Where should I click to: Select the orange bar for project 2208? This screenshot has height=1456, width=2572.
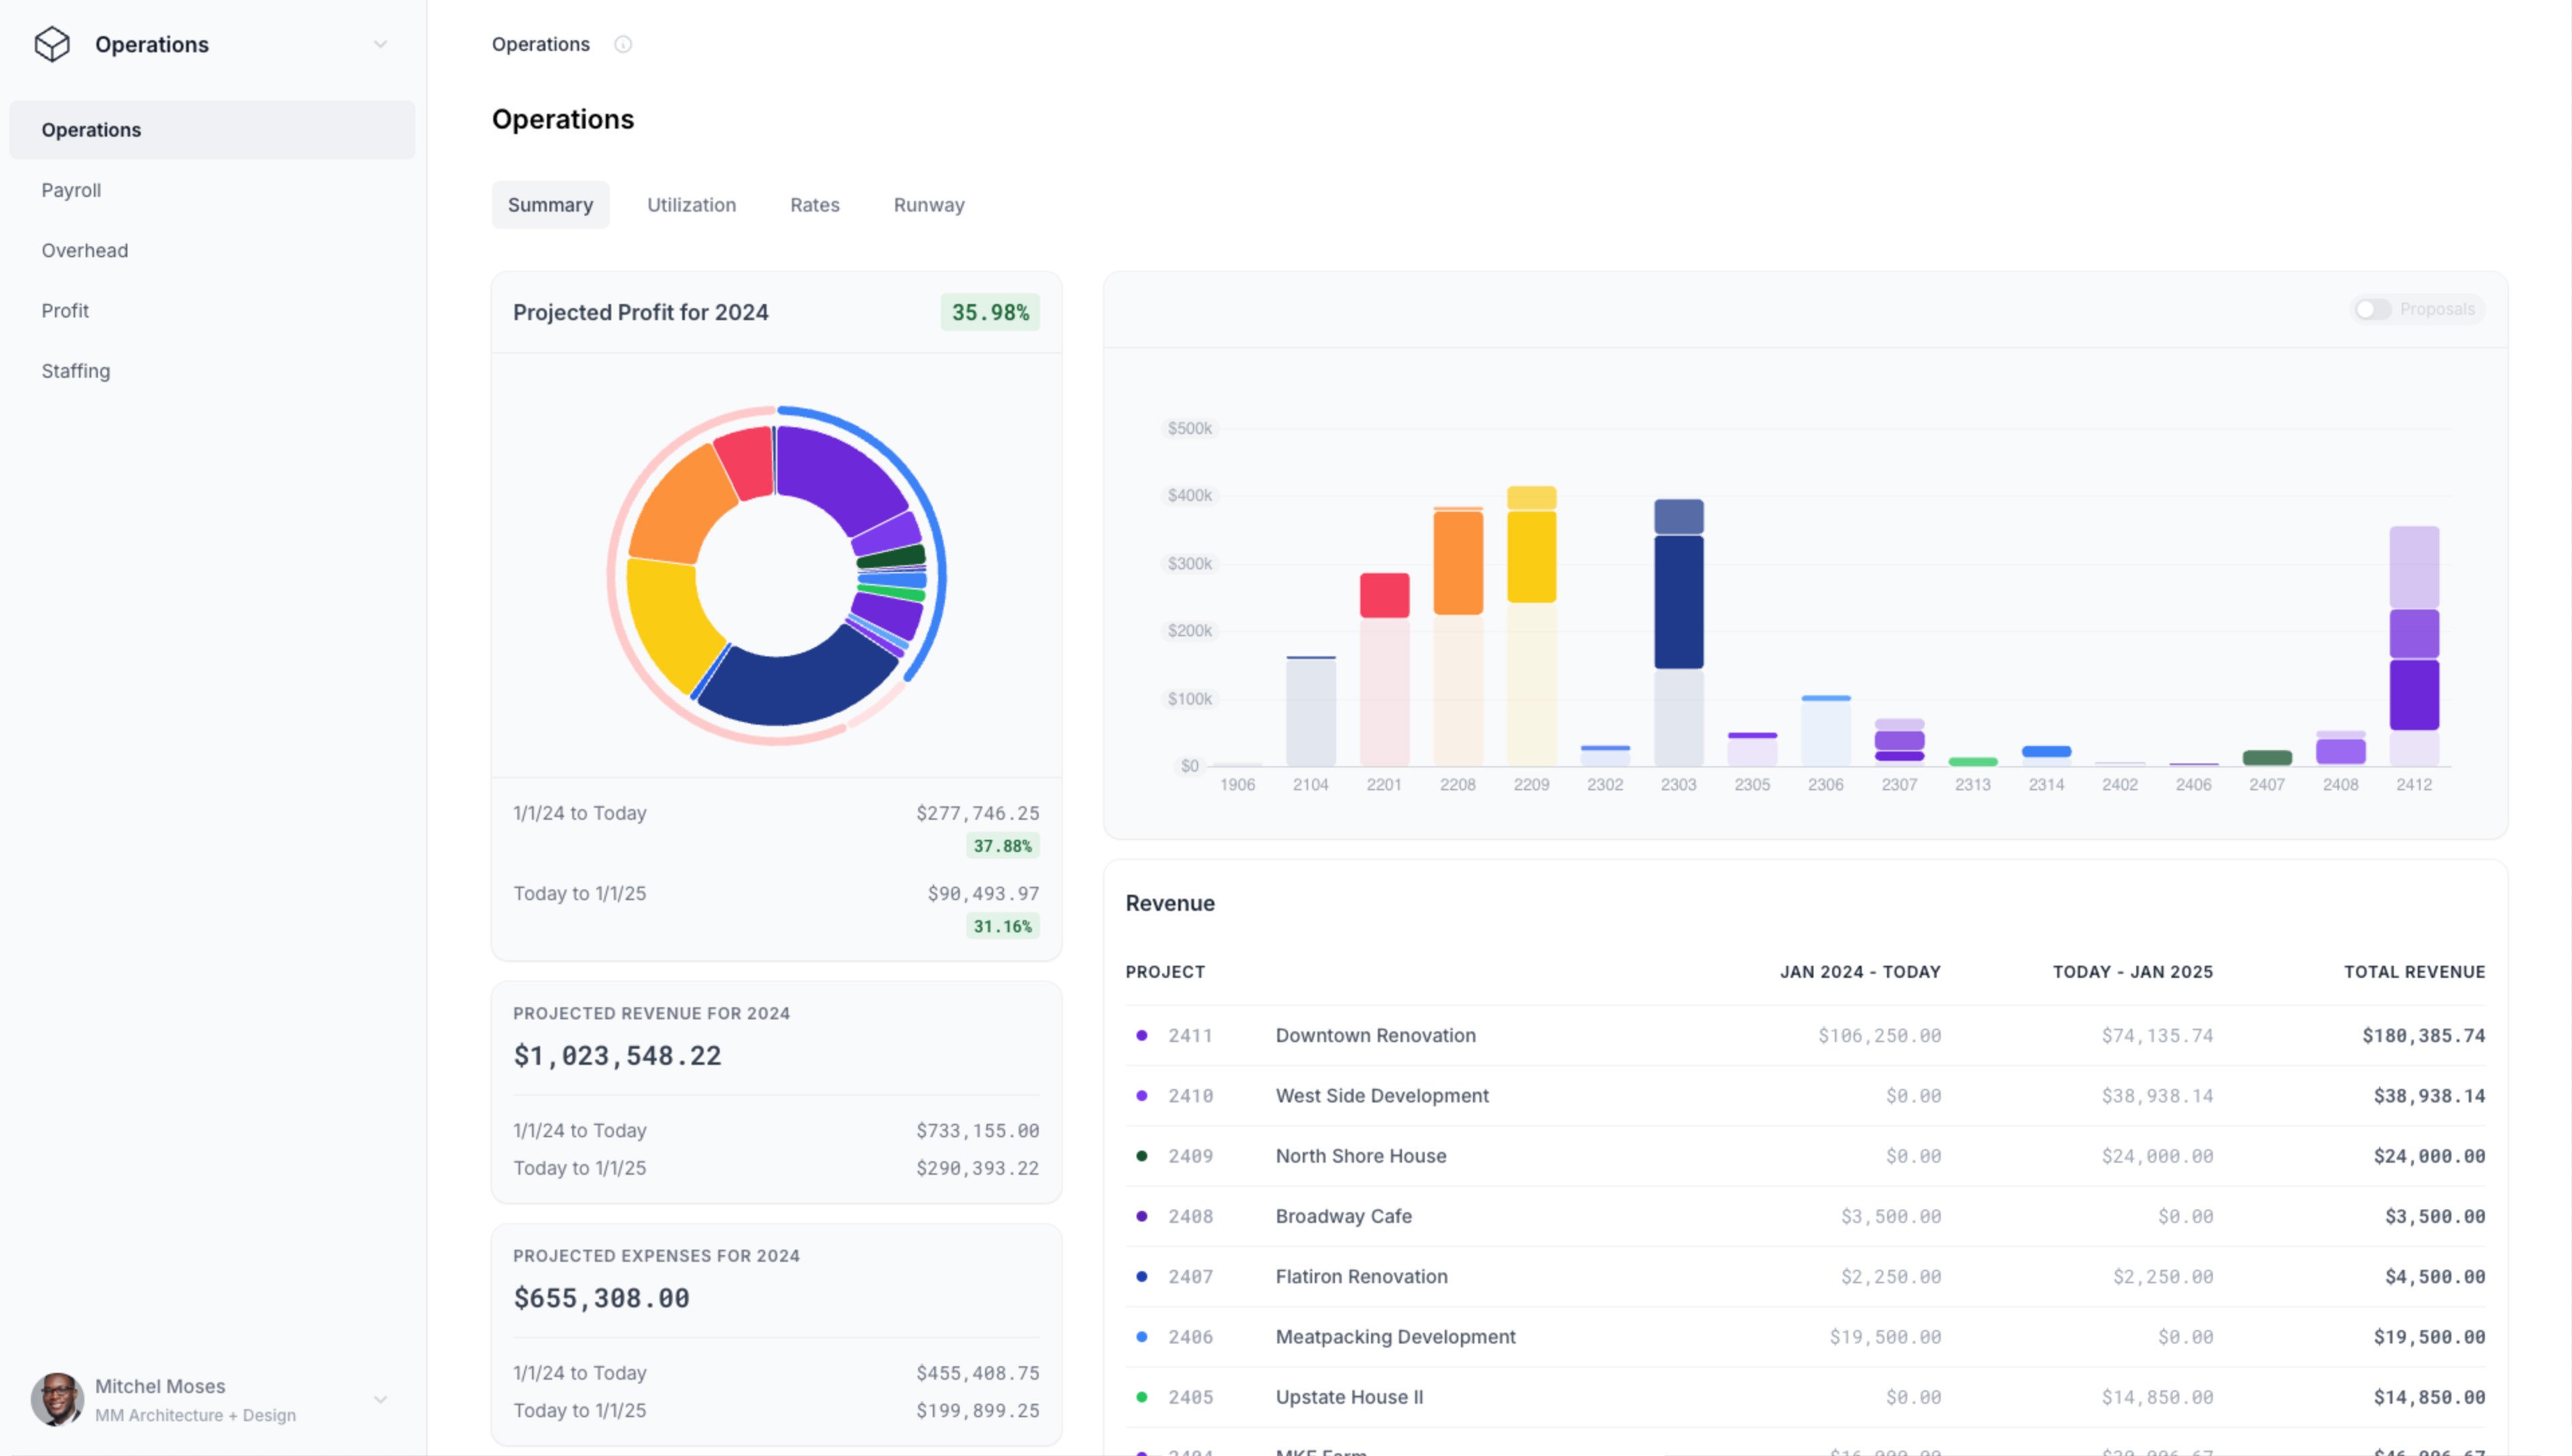(1458, 562)
